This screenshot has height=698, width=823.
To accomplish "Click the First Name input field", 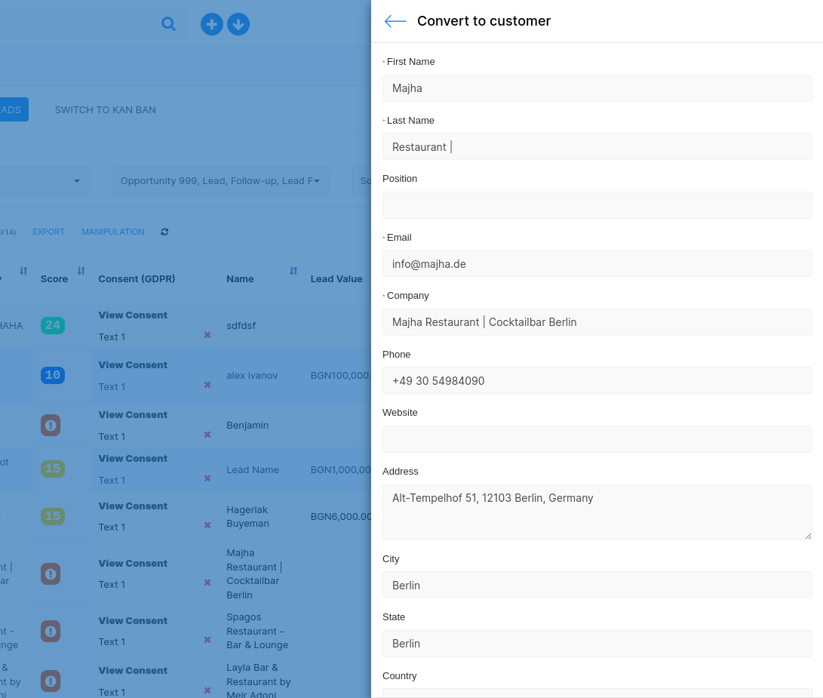I will point(597,88).
